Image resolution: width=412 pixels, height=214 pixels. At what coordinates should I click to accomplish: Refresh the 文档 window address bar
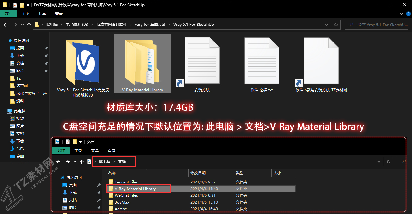[x=389, y=161]
